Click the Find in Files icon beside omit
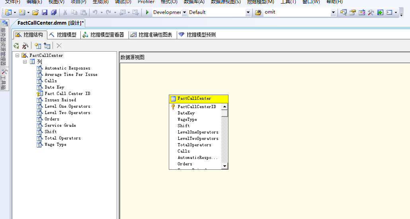The height and width of the screenshot is (219, 410). coord(258,12)
